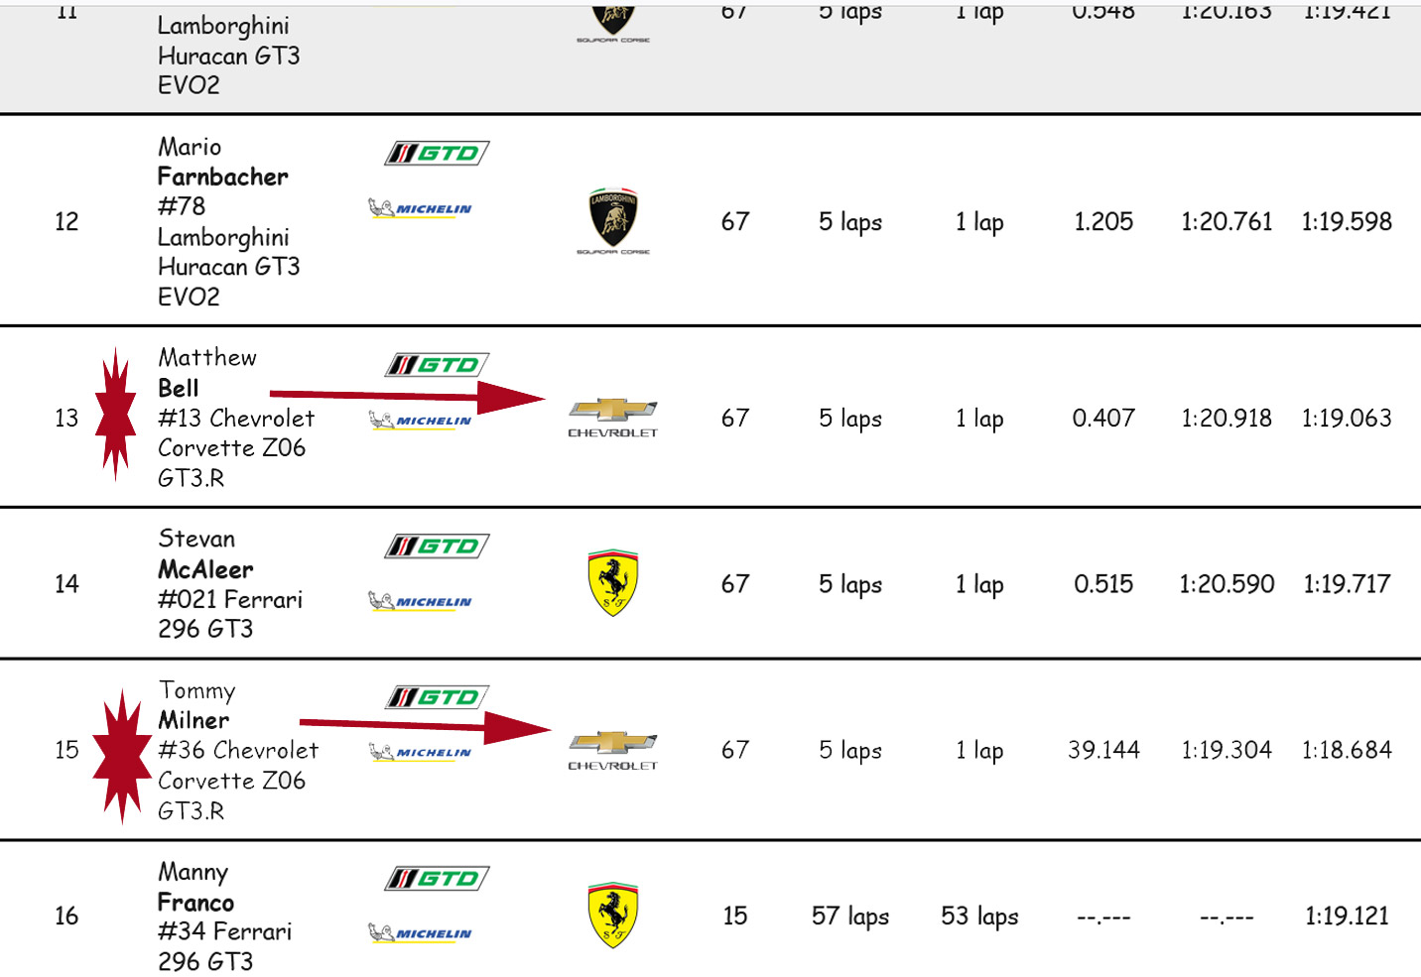Image resolution: width=1421 pixels, height=977 pixels.
Task: Click the Michelin logo in Mario Farnbacher's row
Action: pyautogui.click(x=421, y=208)
